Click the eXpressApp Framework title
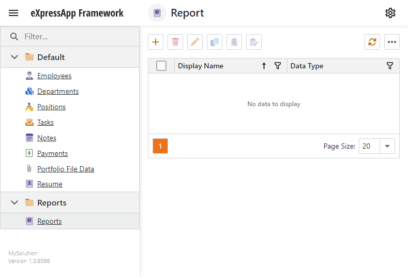The width and height of the screenshot is (408, 277). point(77,13)
